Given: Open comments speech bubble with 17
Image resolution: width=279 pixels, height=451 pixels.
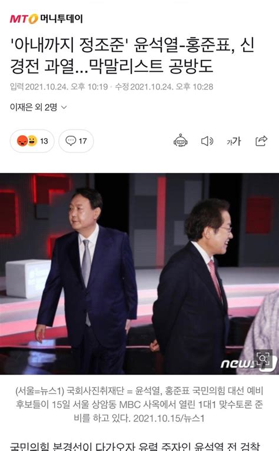Looking at the screenshot, I should click(x=76, y=141).
